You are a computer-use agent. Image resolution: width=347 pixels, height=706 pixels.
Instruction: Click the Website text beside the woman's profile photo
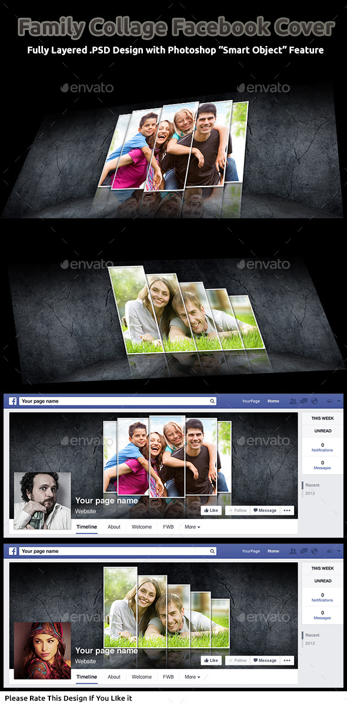point(85,661)
